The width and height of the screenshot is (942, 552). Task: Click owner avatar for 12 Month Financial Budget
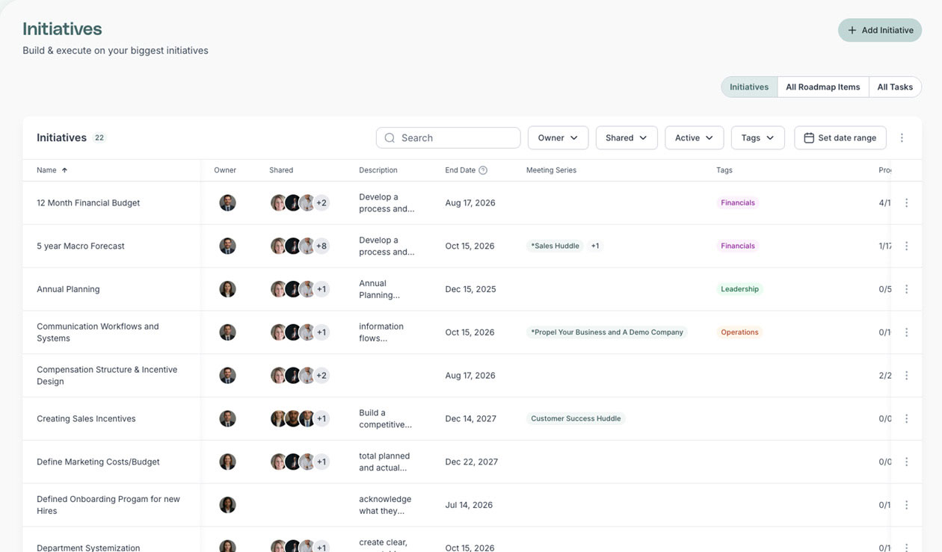point(227,202)
